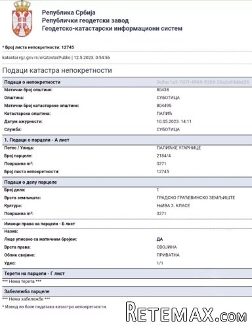The width and height of the screenshot is (252, 328).
Task: Select parcel number '2184/4'
Action: click(x=163, y=155)
